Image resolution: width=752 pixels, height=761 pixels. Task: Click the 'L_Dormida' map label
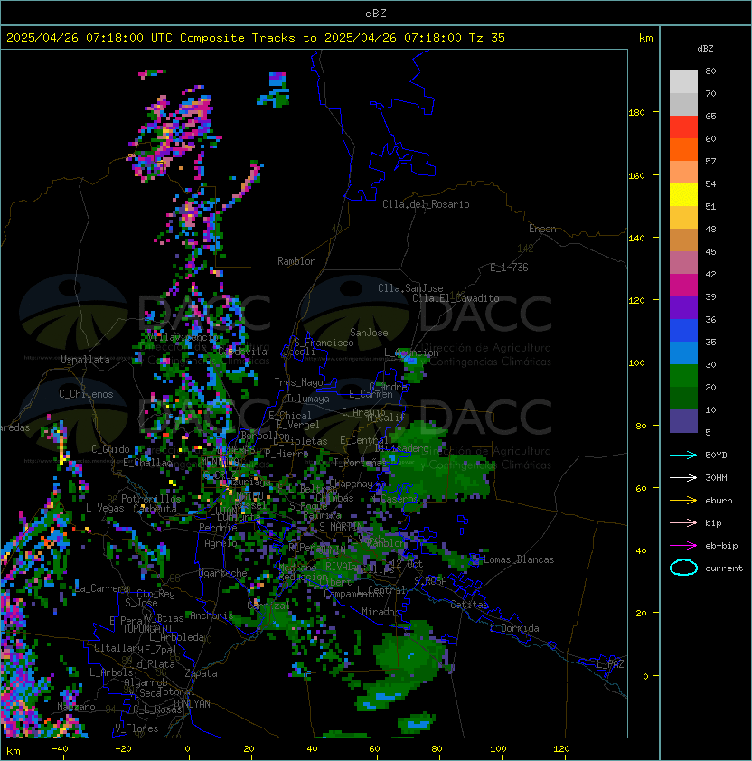pyautogui.click(x=514, y=628)
